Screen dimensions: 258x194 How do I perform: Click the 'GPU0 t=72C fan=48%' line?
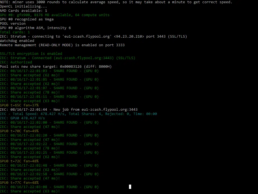[19, 161]
